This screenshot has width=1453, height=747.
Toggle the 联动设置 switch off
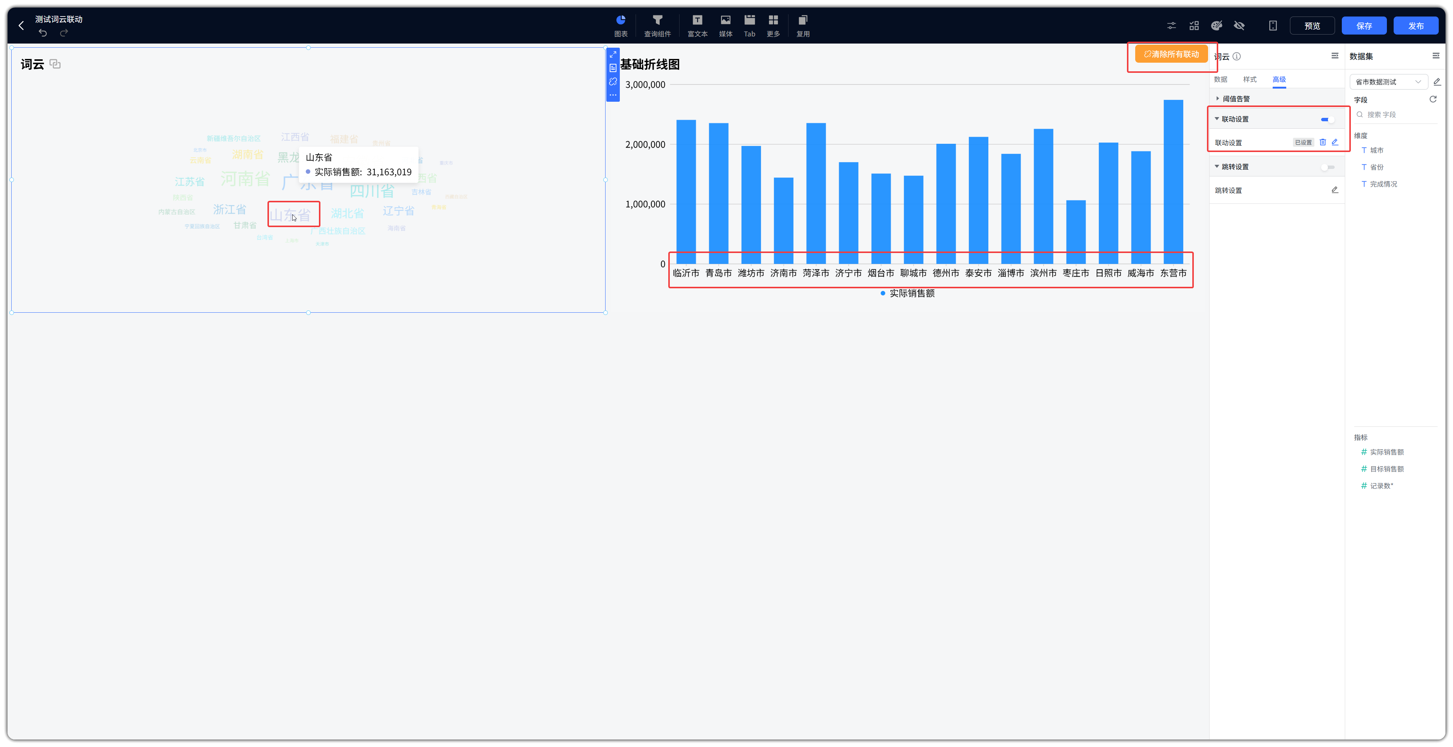tap(1327, 119)
